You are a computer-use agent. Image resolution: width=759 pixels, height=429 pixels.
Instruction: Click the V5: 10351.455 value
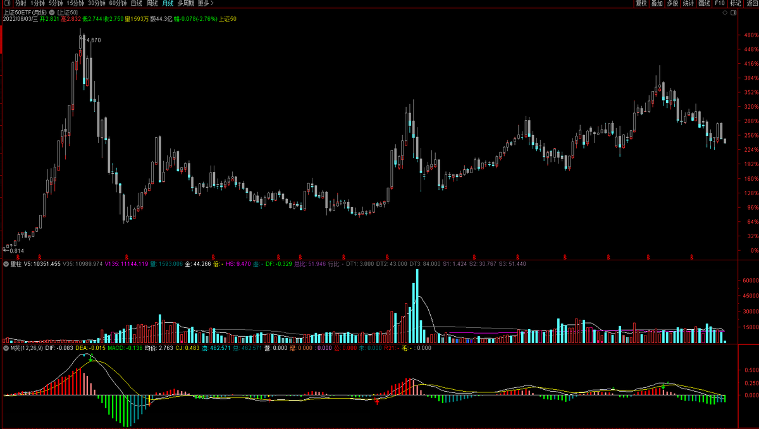pyautogui.click(x=43, y=263)
